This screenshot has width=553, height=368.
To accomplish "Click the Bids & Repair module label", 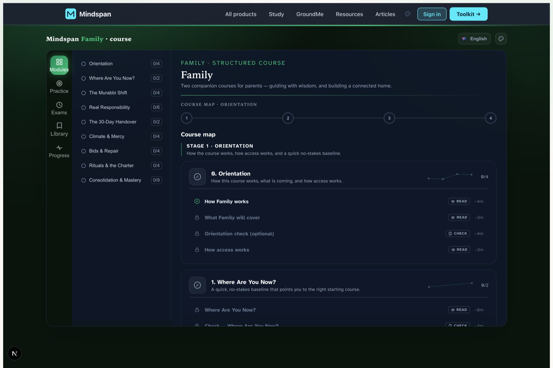I will [x=104, y=151].
